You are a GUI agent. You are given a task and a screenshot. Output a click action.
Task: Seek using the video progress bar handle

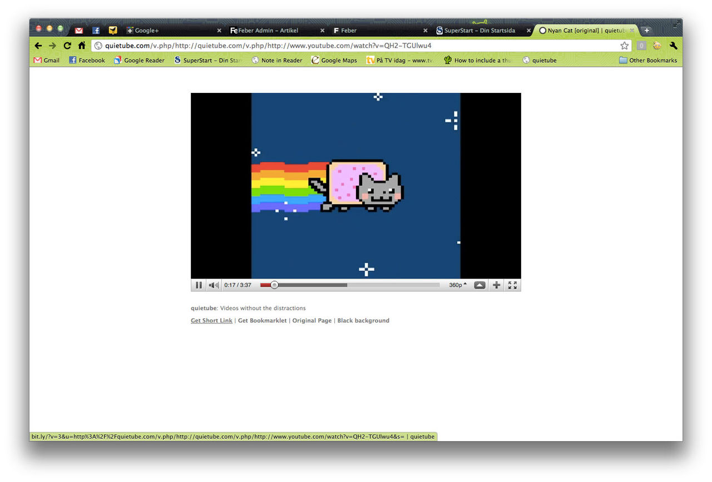coord(274,285)
